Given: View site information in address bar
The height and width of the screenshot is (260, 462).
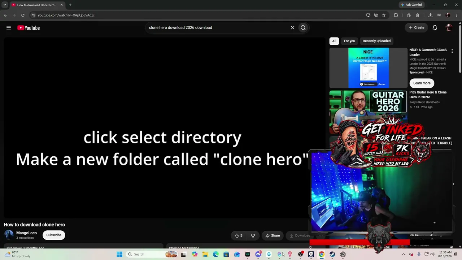Looking at the screenshot, I should pos(33,15).
